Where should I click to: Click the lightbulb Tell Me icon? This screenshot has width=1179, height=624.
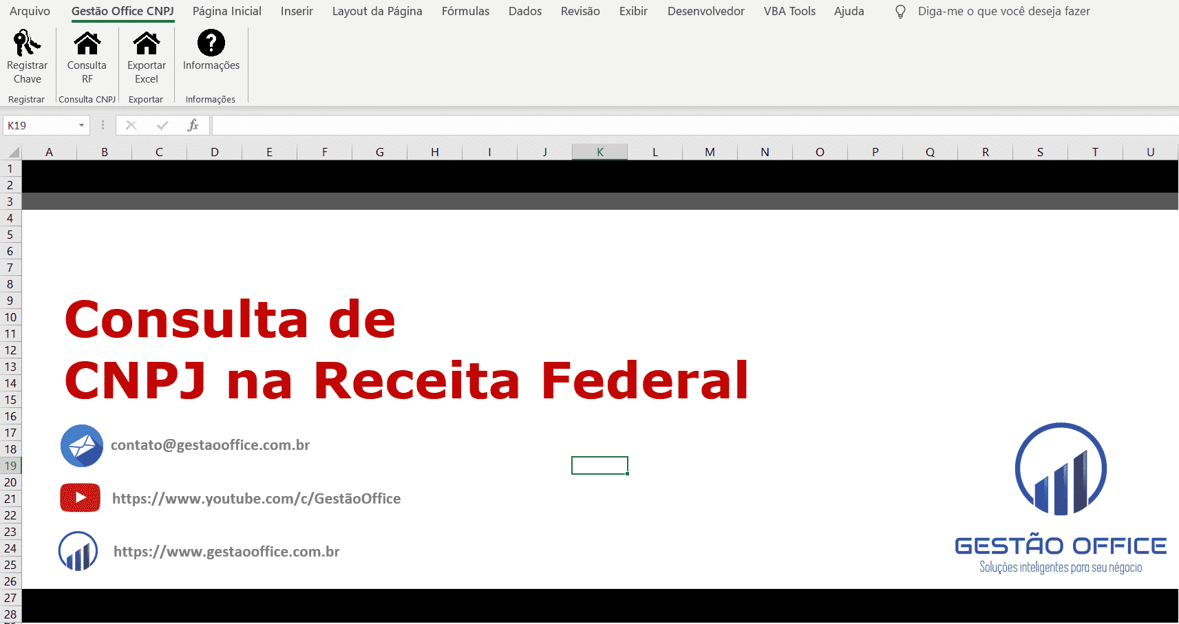pyautogui.click(x=900, y=12)
